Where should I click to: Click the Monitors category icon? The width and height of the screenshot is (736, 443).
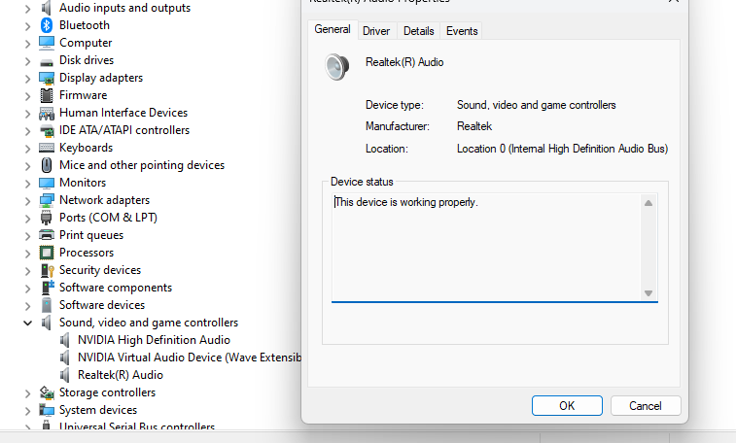pos(47,183)
